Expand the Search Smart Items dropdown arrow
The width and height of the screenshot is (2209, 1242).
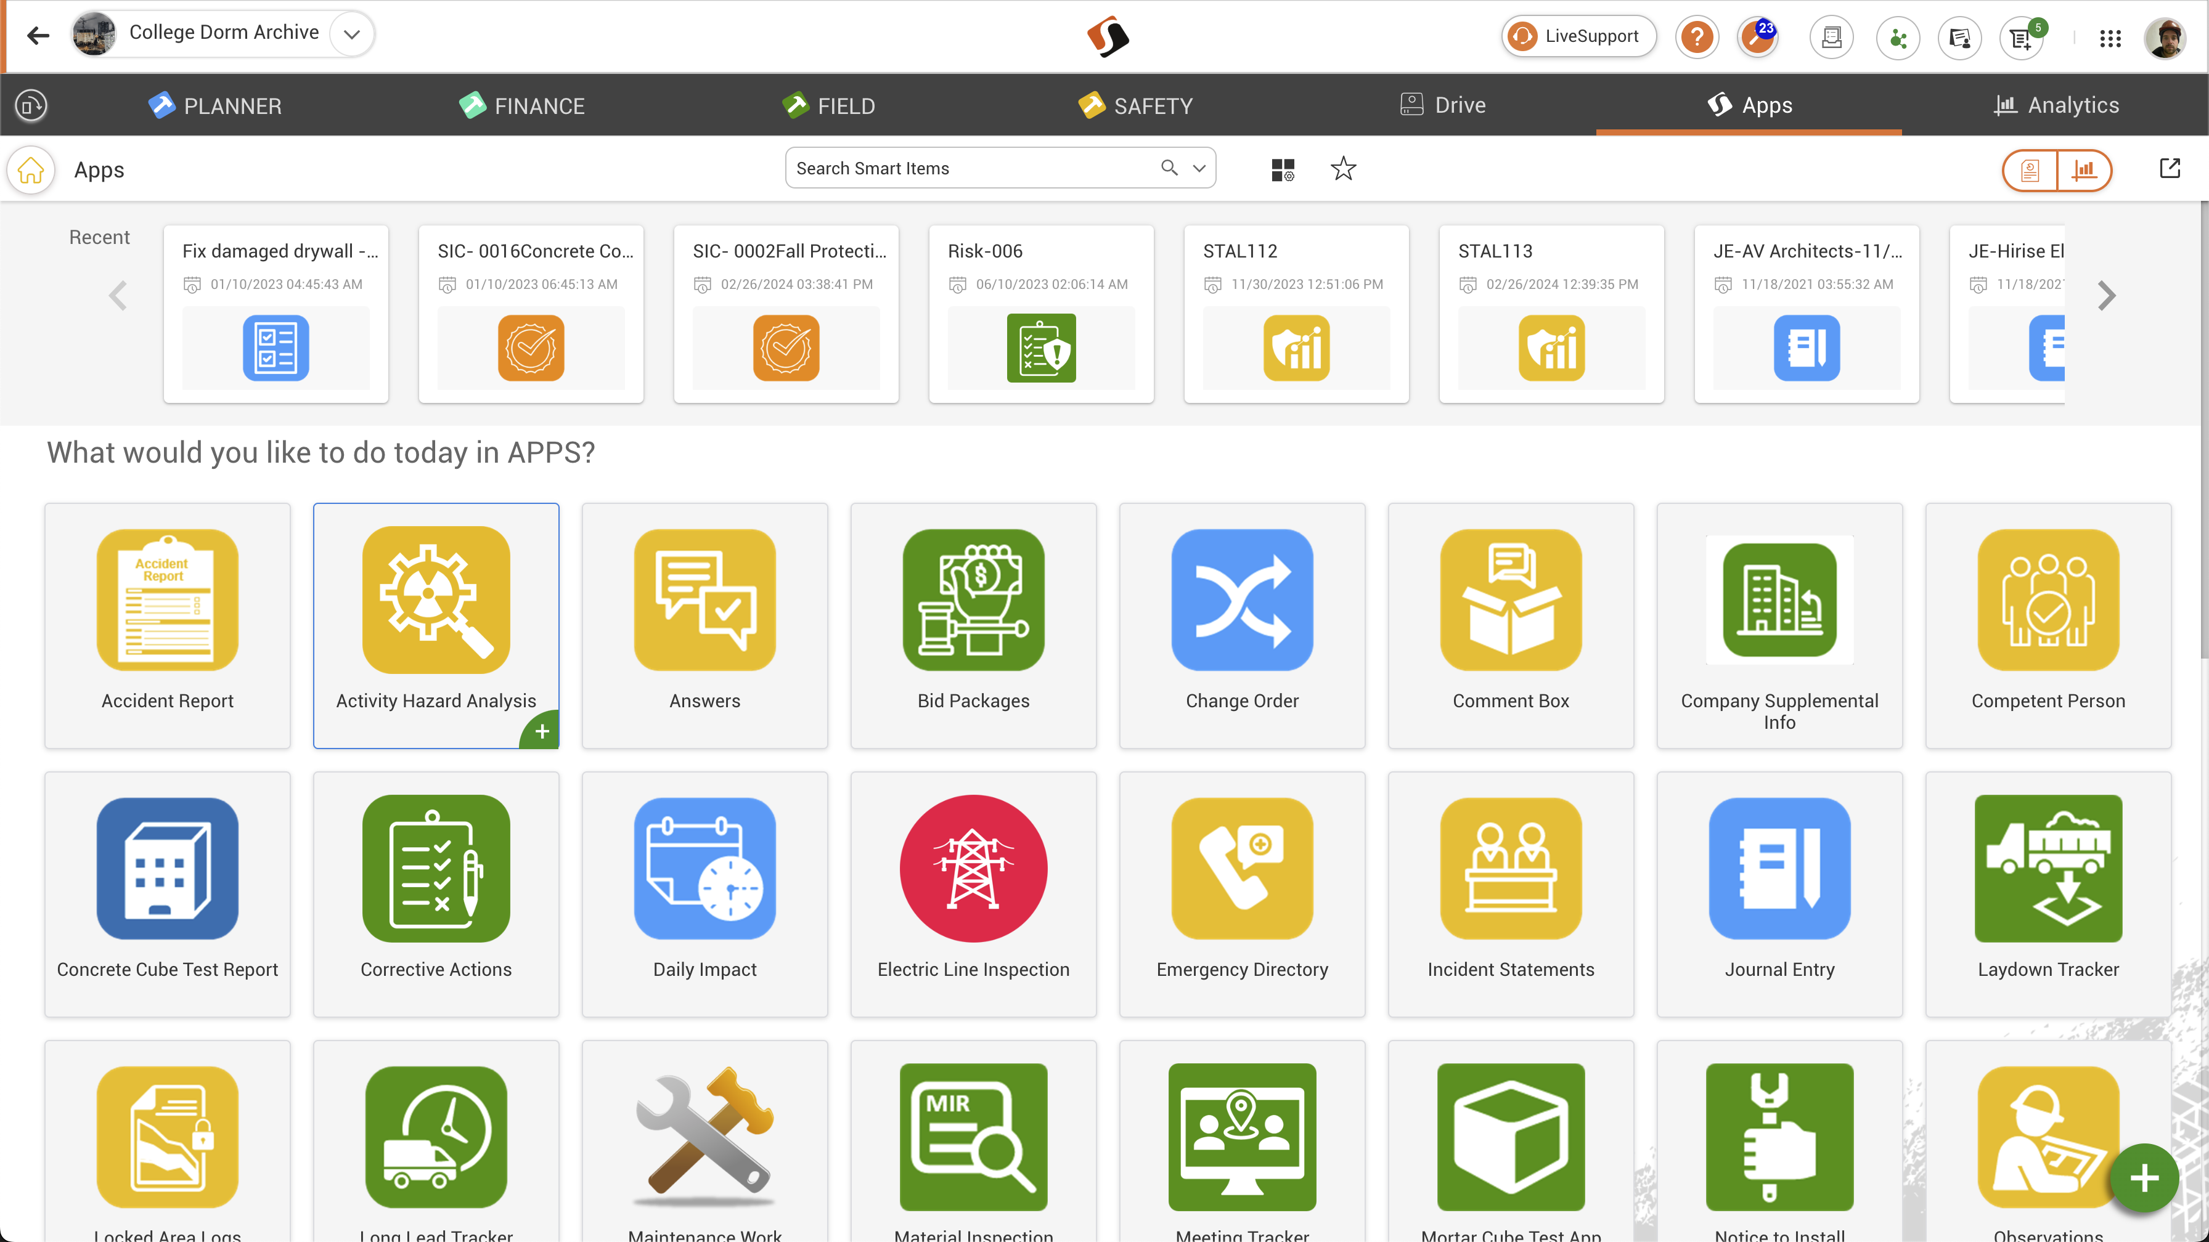1199,168
